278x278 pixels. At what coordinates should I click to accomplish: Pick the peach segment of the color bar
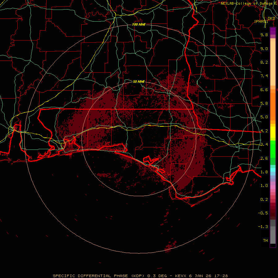click(273, 63)
